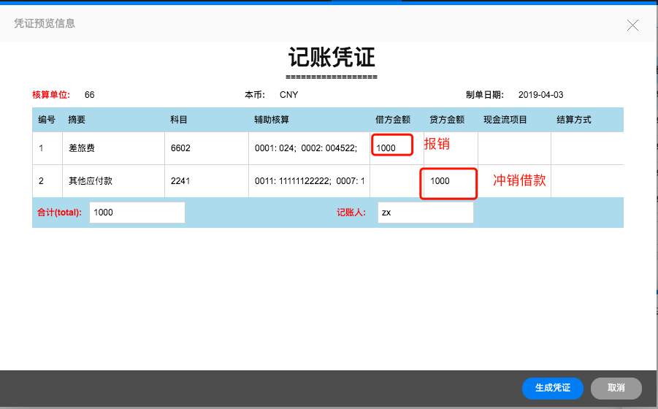Click the 6602 account code cell
658x409 pixels.
[x=207, y=148]
